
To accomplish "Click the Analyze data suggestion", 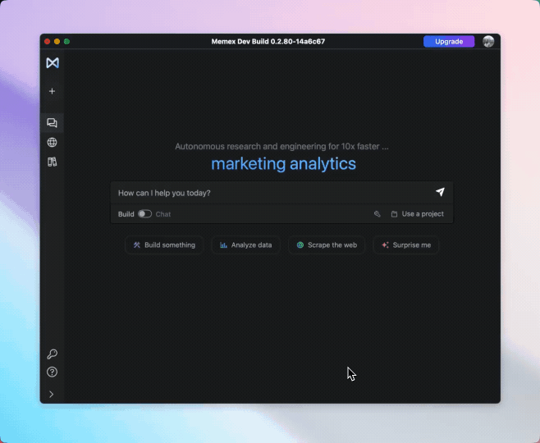I will pyautogui.click(x=246, y=245).
